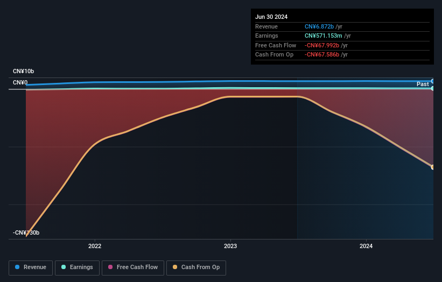442x282 pixels.
Task: Click the Earnings row label in tooltip
Action: (266, 36)
